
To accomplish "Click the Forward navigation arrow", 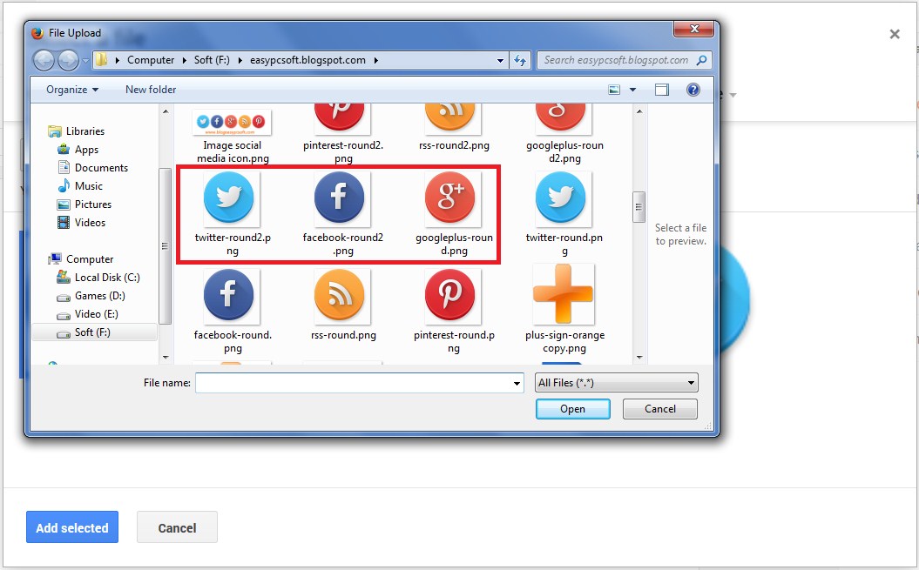I will [x=68, y=60].
